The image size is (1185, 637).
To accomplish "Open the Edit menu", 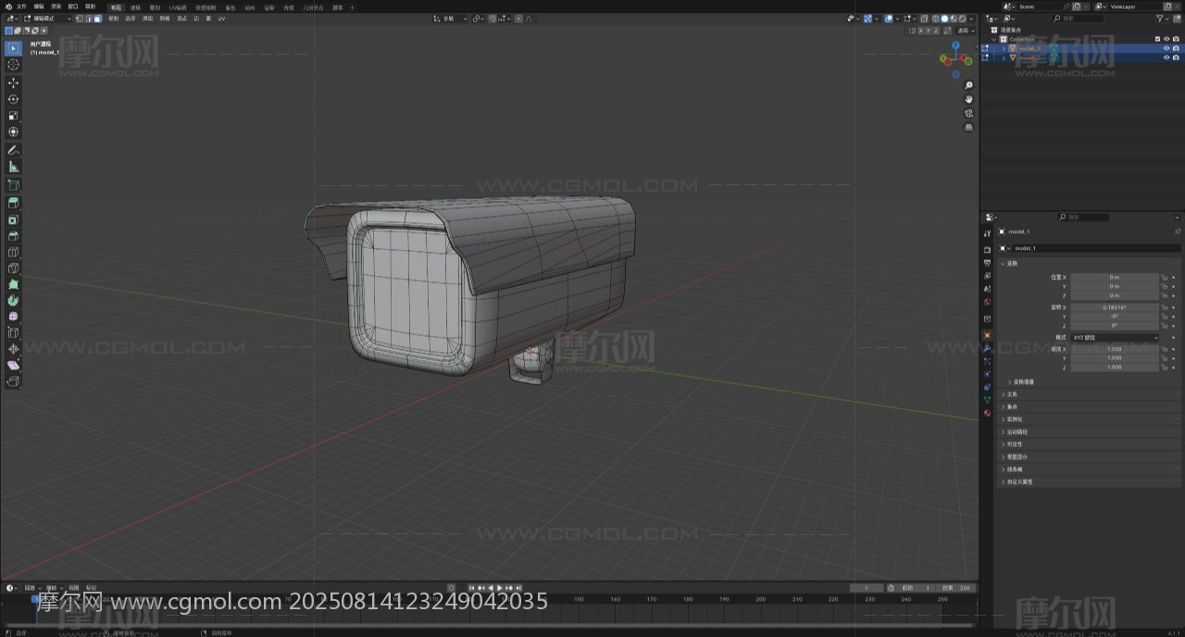I will (x=39, y=6).
